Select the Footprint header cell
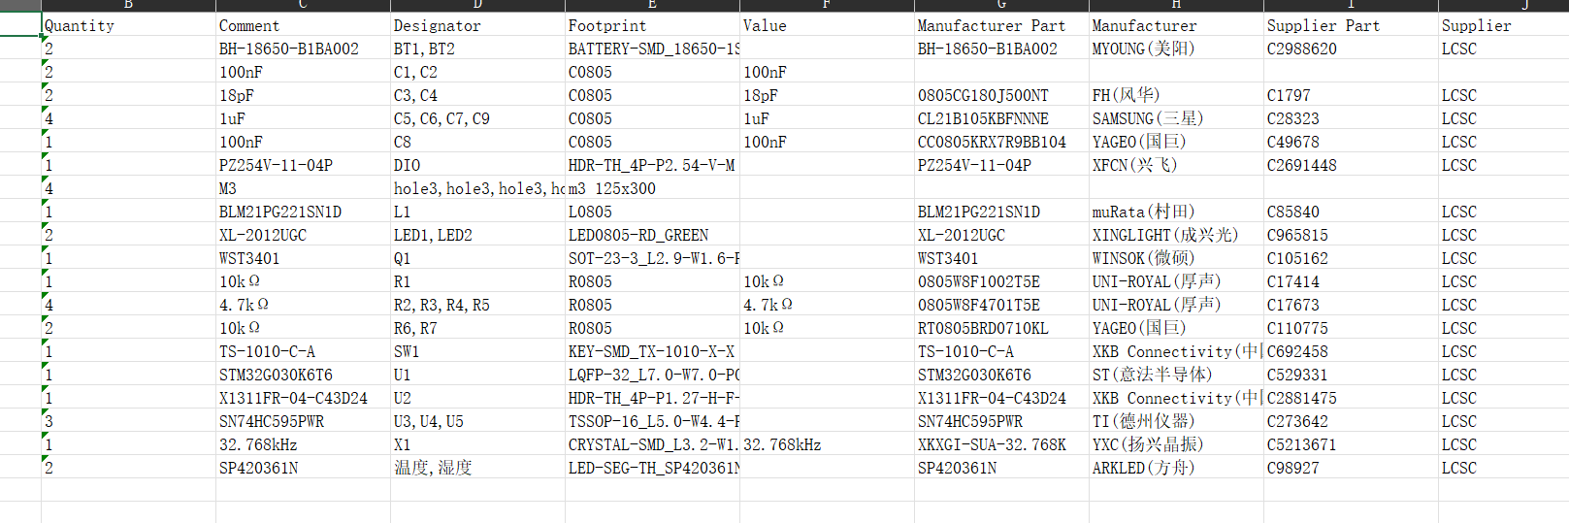Image resolution: width=1569 pixels, height=523 pixels. pos(652,25)
